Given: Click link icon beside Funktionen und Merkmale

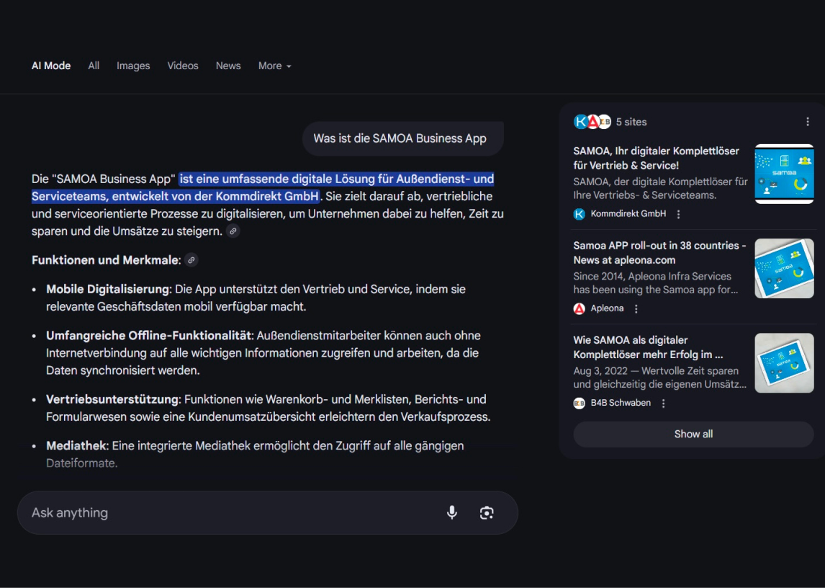Looking at the screenshot, I should [191, 260].
